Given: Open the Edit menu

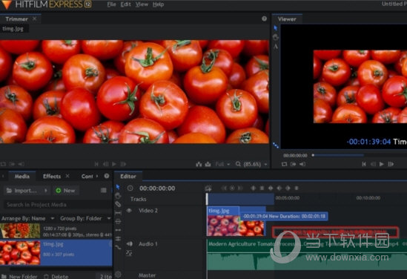Looking at the screenshot, I should (x=125, y=4).
